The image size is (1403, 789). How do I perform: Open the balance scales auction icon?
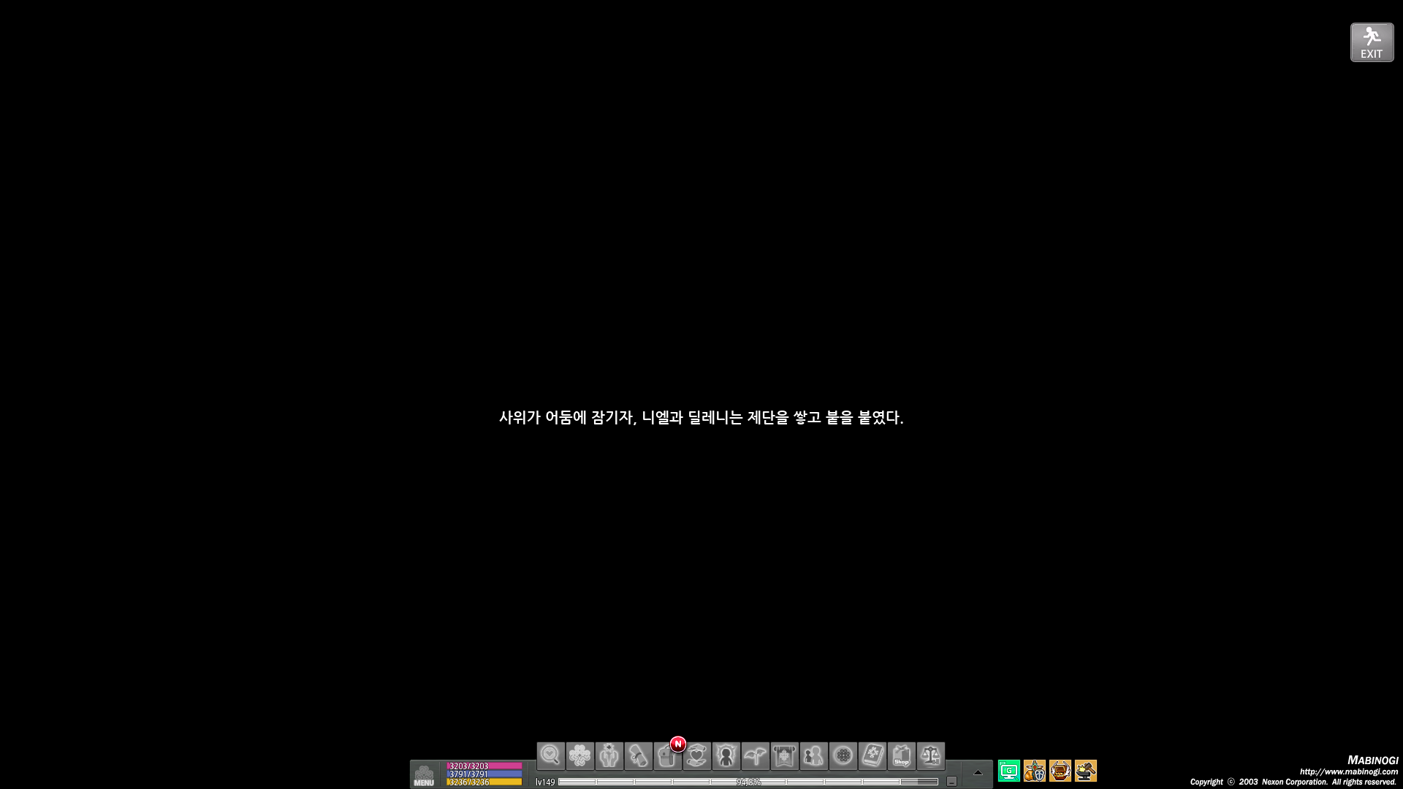coord(930,755)
